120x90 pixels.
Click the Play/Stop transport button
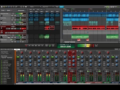coord(36,45)
